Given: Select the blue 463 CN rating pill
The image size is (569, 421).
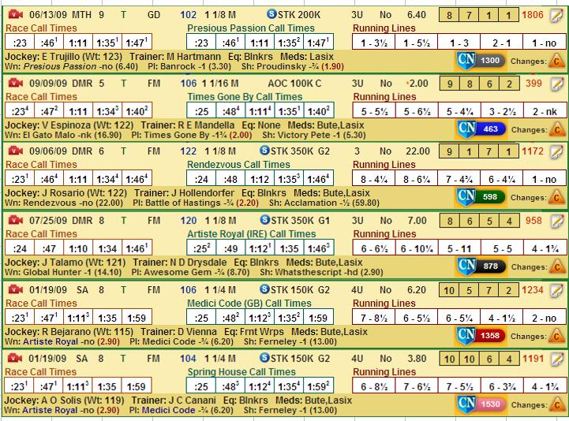Looking at the screenshot, I should 490,129.
